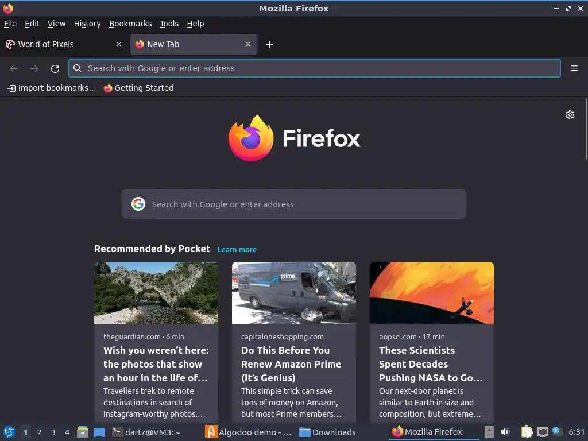Open new tab personalization gear settings
588x441 pixels.
pyautogui.click(x=570, y=115)
